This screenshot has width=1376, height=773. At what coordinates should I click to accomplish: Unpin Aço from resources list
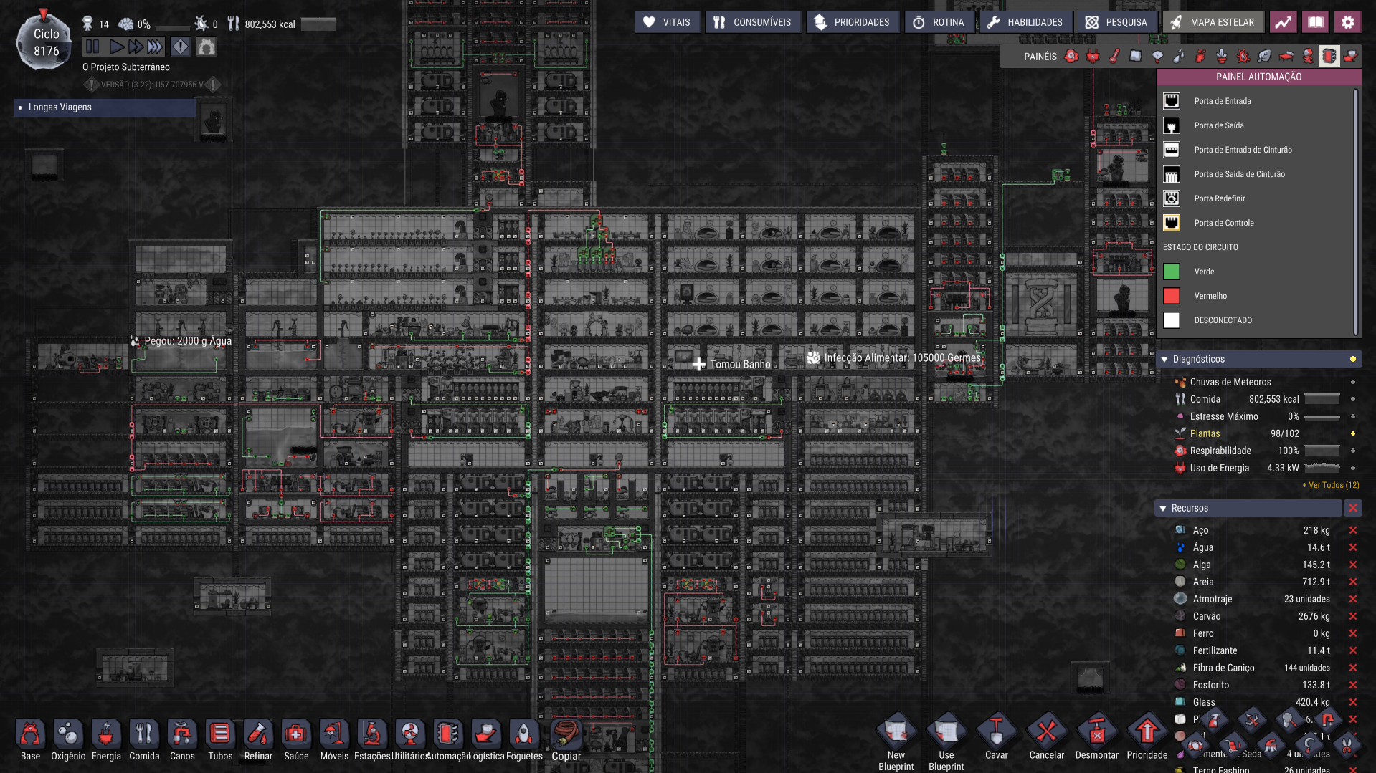[x=1353, y=530]
